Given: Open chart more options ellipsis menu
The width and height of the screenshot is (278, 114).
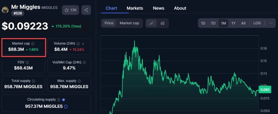Looking at the screenshot, I should [271, 23].
